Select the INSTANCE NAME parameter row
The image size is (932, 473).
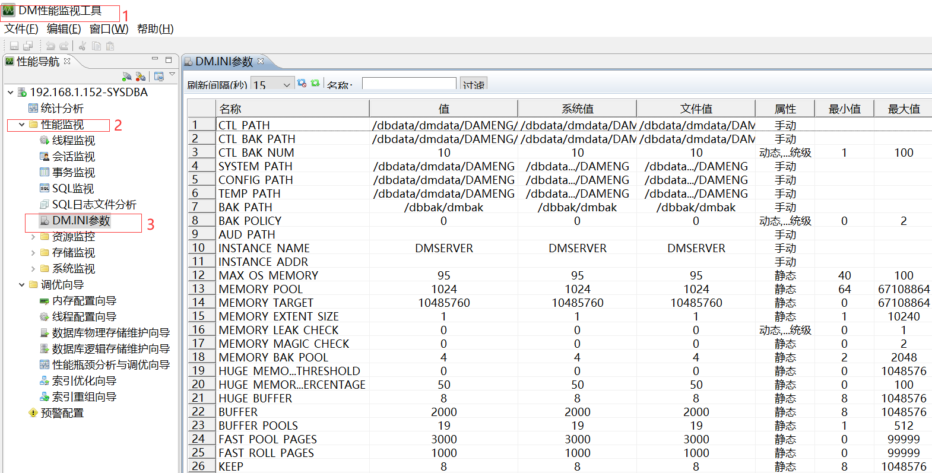click(x=559, y=248)
